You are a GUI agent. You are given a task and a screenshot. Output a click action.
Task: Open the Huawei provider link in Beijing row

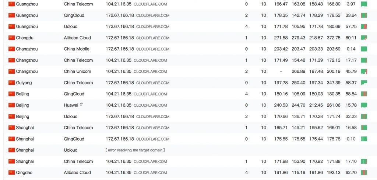(x=71, y=105)
